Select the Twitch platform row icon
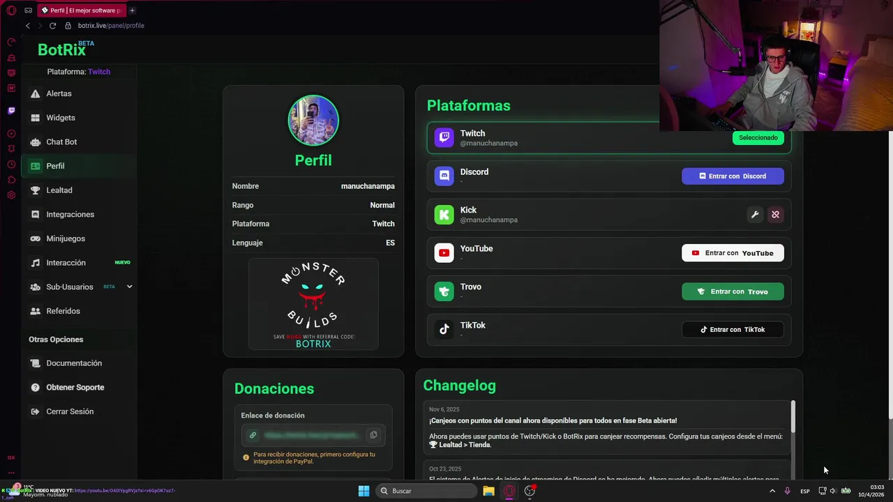 pos(444,137)
